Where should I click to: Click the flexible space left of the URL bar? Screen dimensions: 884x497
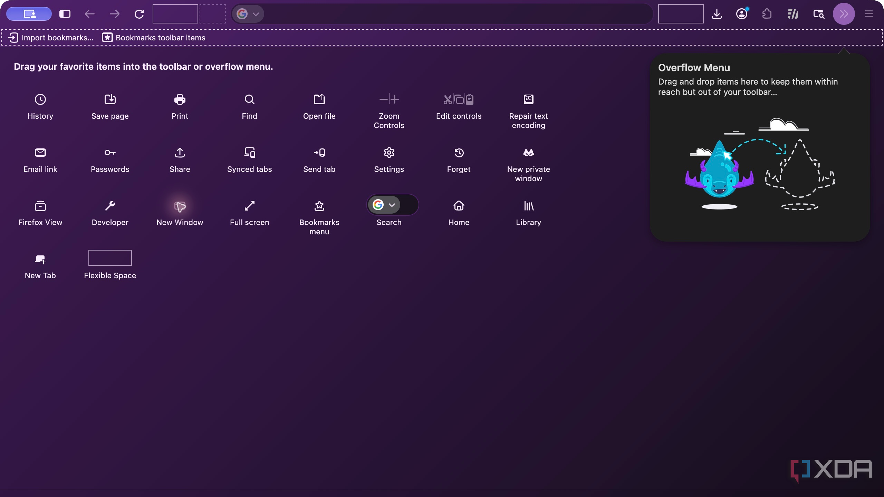point(175,14)
